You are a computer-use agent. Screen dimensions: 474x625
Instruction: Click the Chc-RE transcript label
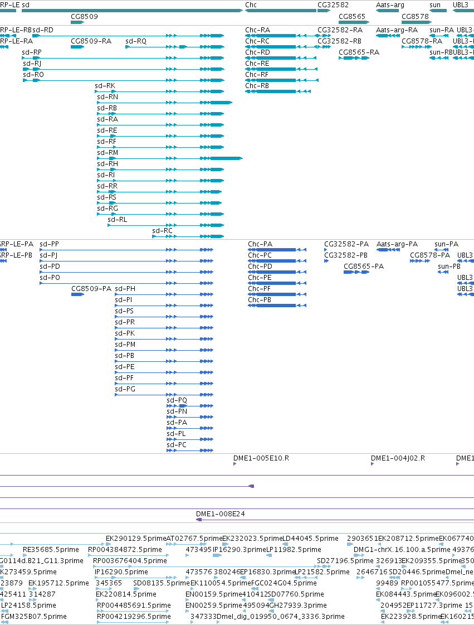coord(257,64)
